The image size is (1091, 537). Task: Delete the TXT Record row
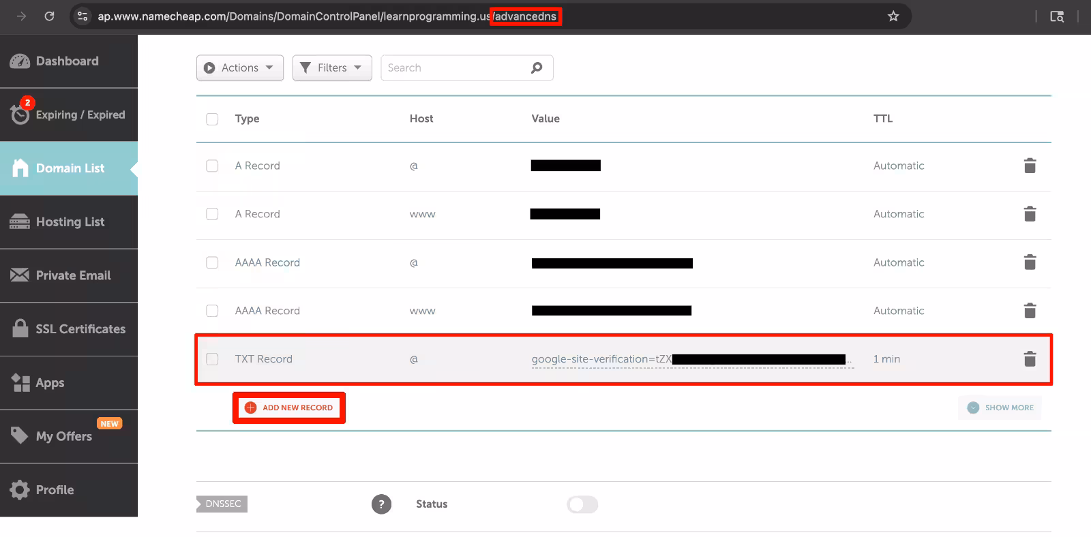click(x=1030, y=359)
